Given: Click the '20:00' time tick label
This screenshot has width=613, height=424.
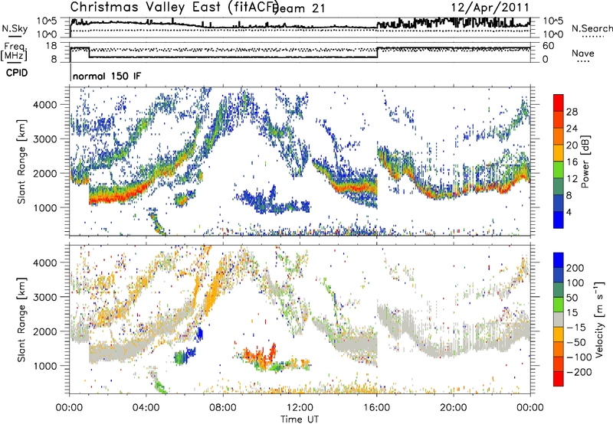Looking at the screenshot, I should 453,408.
